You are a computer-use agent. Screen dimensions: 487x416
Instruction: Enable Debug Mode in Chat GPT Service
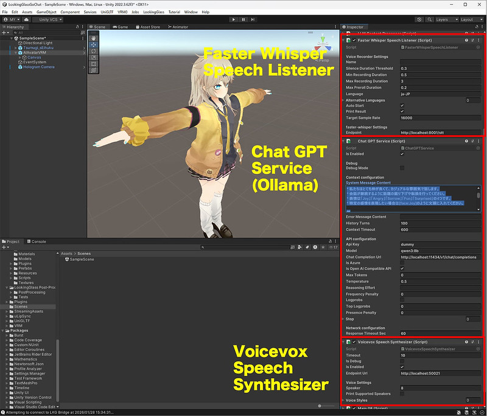tap(402, 167)
